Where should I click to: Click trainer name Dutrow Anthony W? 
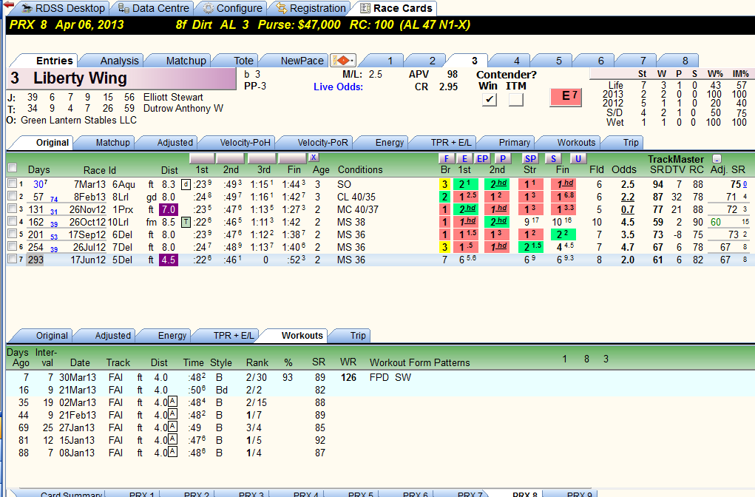point(183,109)
